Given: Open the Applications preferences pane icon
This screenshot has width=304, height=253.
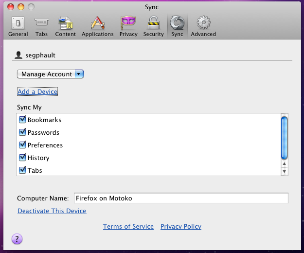Looking at the screenshot, I should [x=97, y=23].
